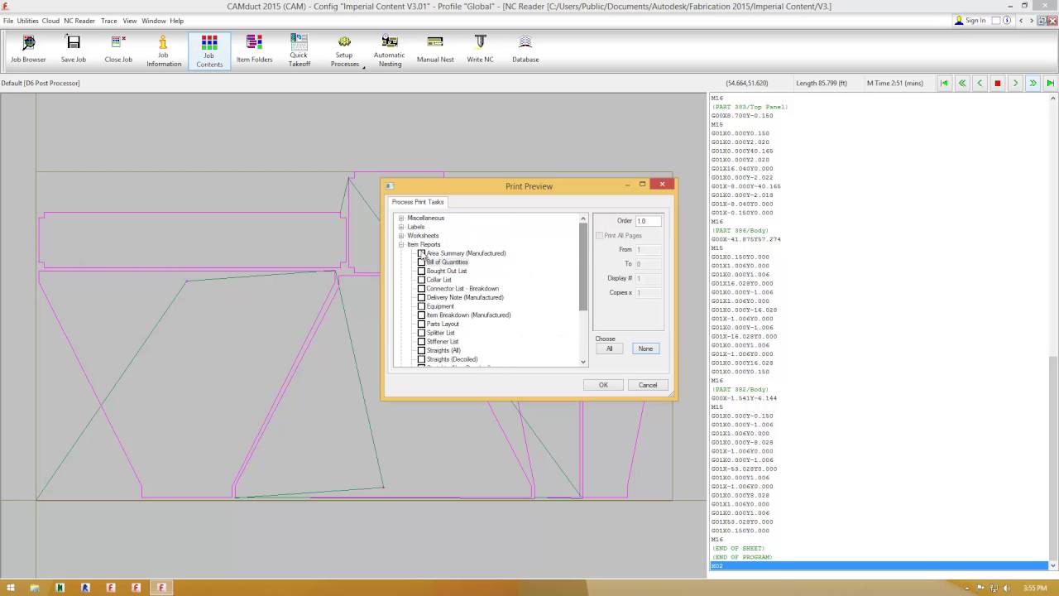Click Cancel in Print Preview dialog
Image resolution: width=1059 pixels, height=596 pixels.
click(648, 385)
